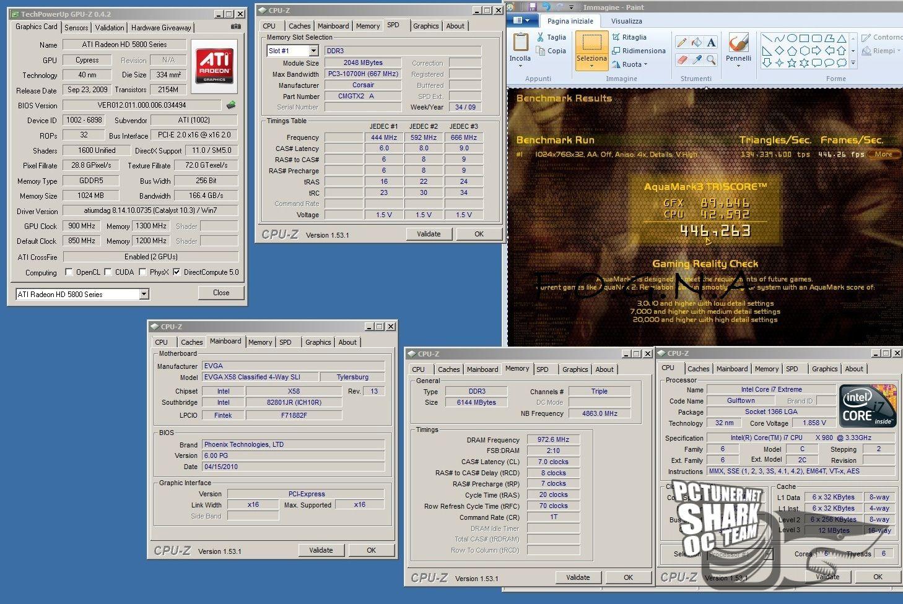This screenshot has width=903, height=604.
Task: Open the Hardware Giveaway tab in GPU-Z
Action: coord(161,28)
